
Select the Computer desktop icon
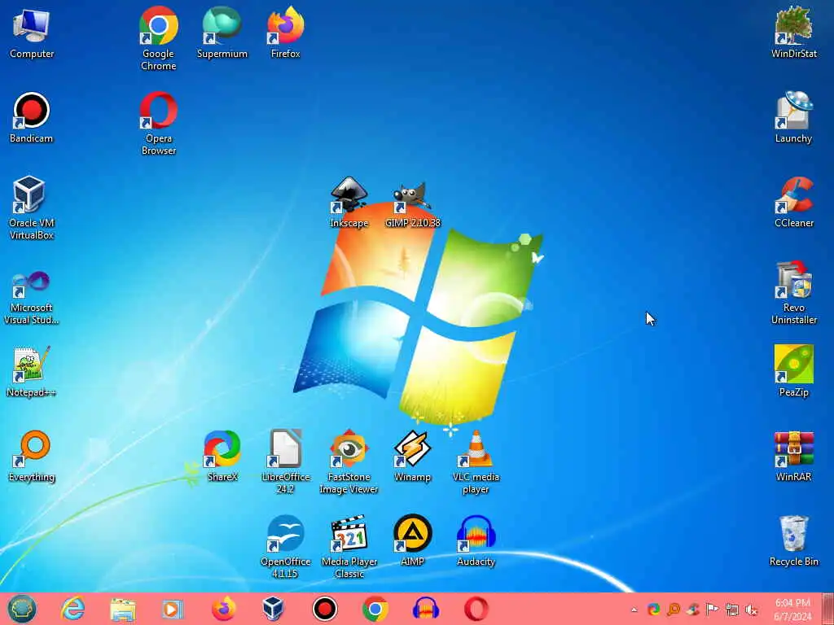pos(32,33)
